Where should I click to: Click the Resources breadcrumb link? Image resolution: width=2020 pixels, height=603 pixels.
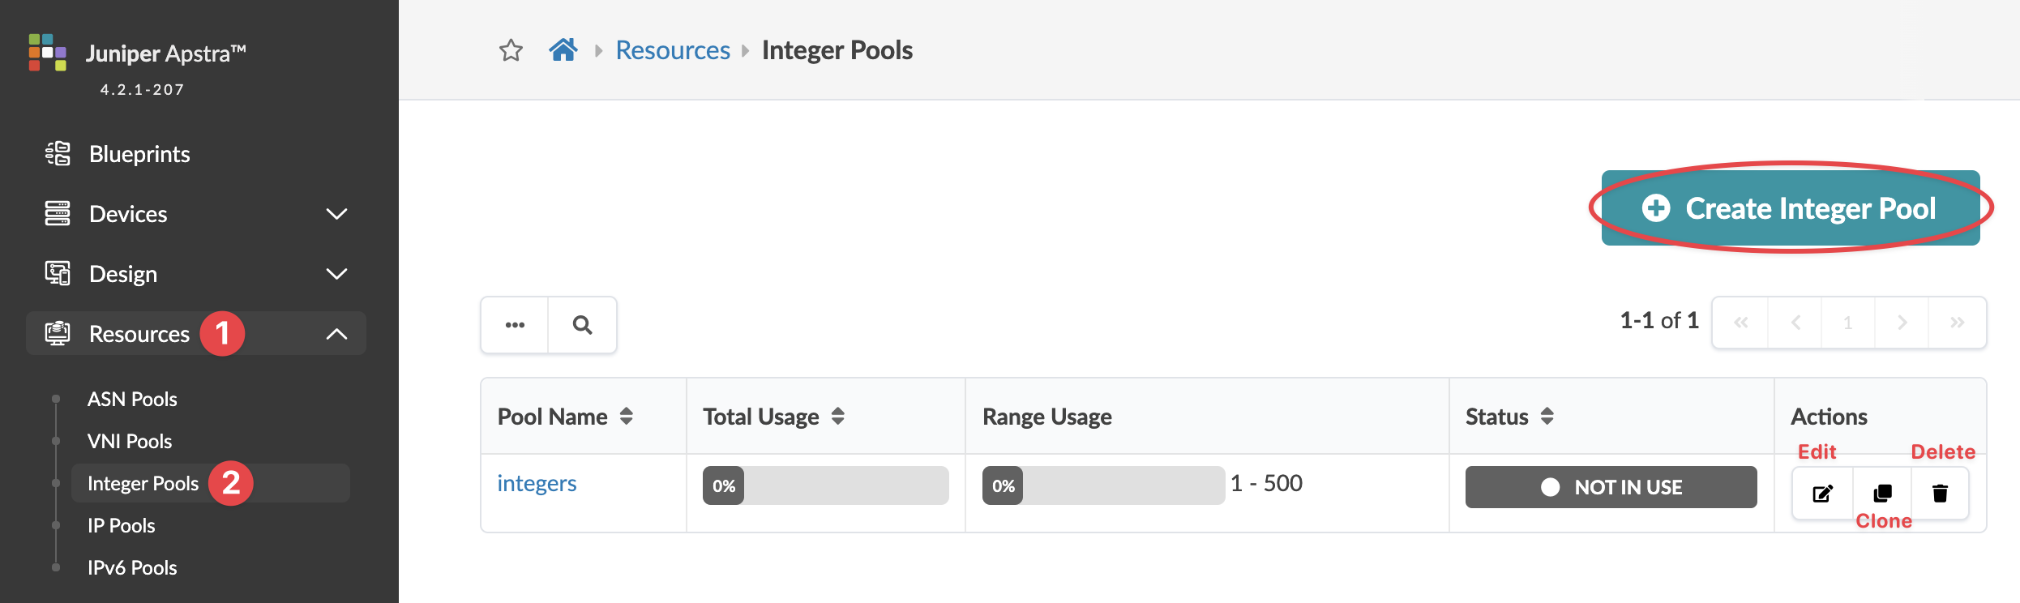coord(673,50)
